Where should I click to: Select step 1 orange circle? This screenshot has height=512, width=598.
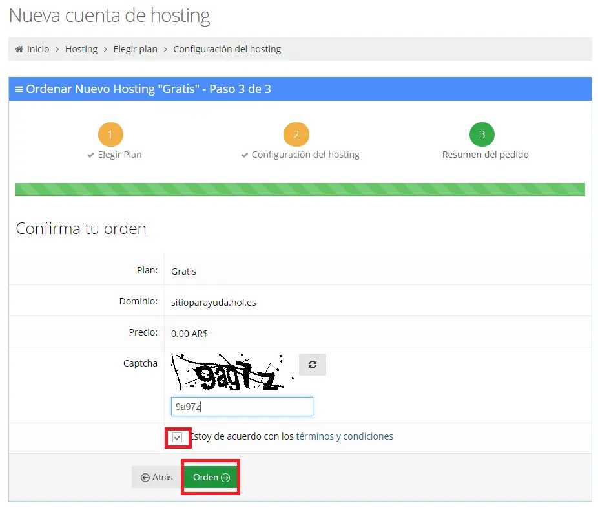110,134
